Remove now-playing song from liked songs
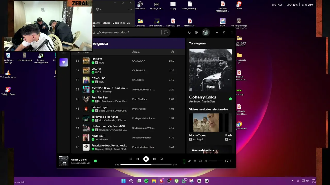330x185 pixels. click(x=95, y=161)
